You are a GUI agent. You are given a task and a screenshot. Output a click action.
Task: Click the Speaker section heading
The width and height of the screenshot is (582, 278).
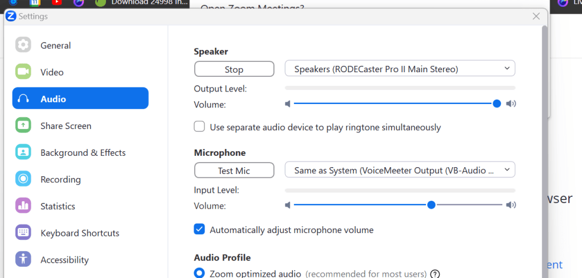pyautogui.click(x=211, y=52)
